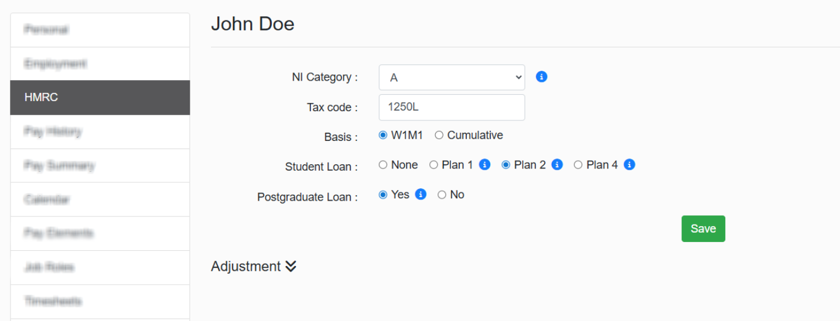Go to the Pay History sidebar item

click(x=100, y=132)
